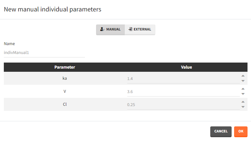Screen dimensions: 251x141
Task: Increase the ka value with up arrow
Action: (243, 76)
